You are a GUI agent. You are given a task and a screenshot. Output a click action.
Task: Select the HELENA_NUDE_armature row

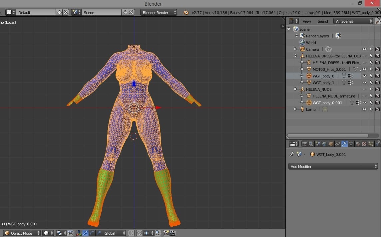[334, 96]
